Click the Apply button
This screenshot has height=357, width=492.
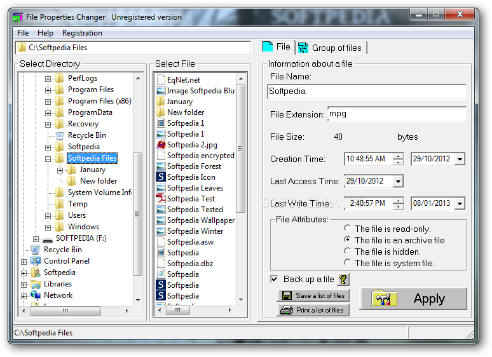(x=413, y=299)
